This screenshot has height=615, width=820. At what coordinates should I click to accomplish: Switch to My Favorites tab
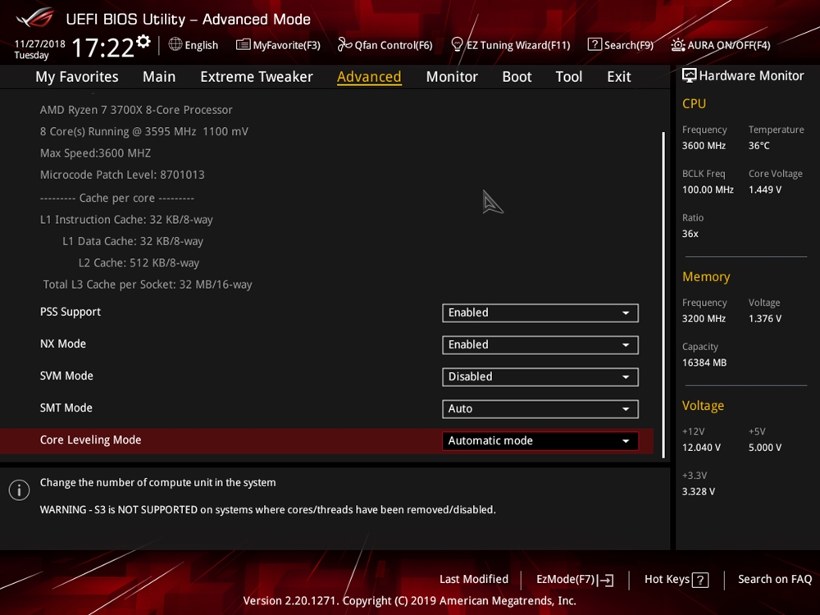tap(77, 77)
